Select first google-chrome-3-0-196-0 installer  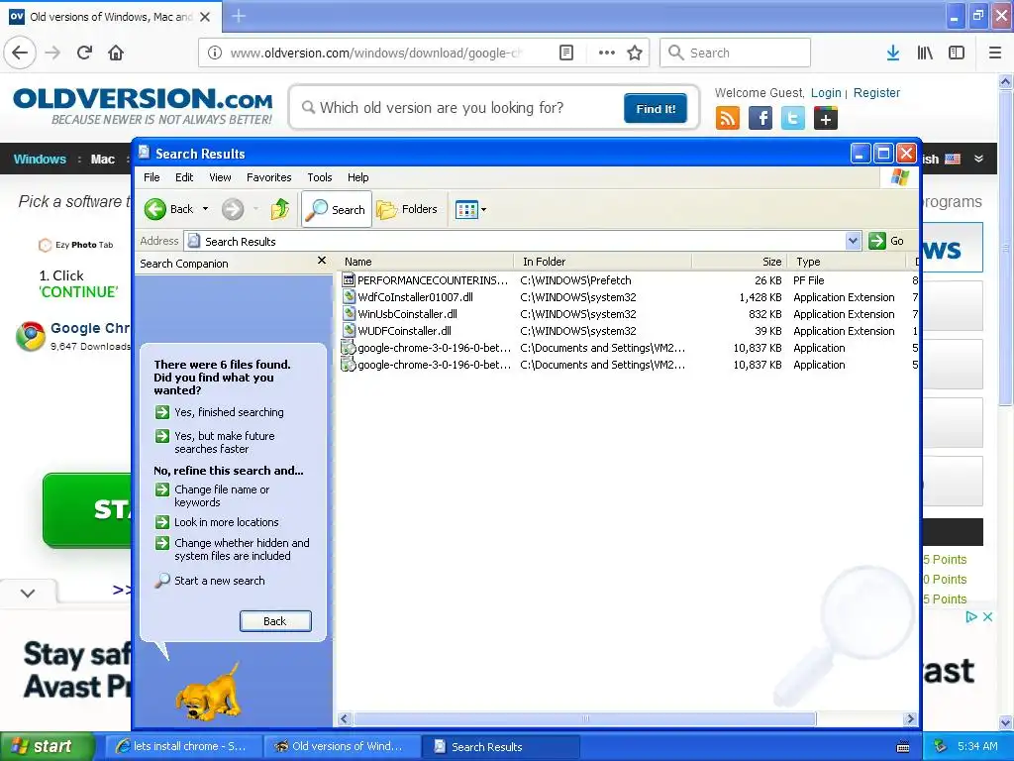(x=434, y=348)
